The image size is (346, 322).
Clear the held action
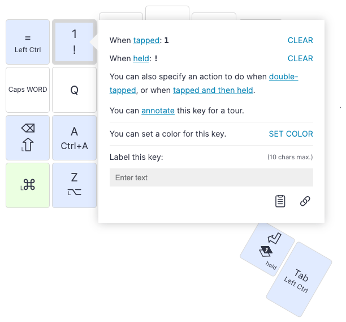point(300,58)
